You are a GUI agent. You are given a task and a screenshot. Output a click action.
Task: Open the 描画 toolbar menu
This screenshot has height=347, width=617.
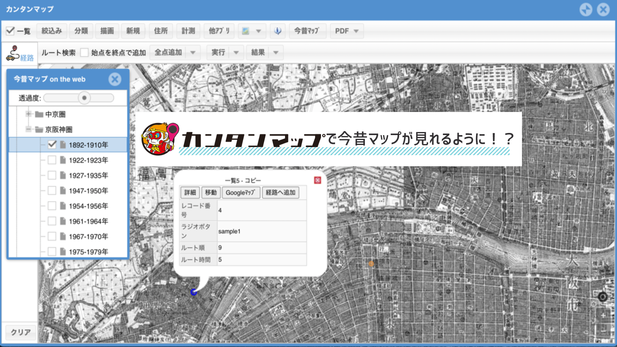(x=107, y=31)
